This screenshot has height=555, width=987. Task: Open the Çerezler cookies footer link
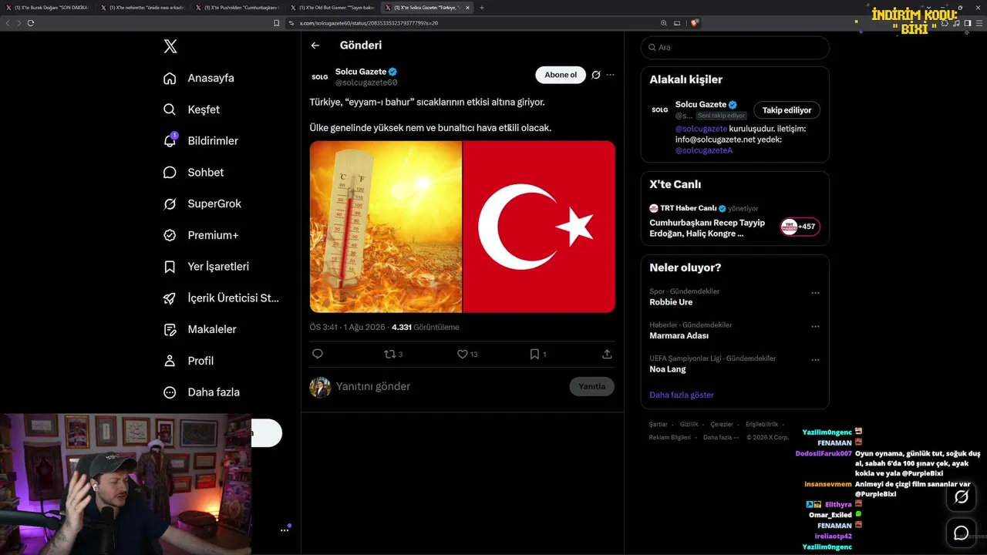(722, 425)
